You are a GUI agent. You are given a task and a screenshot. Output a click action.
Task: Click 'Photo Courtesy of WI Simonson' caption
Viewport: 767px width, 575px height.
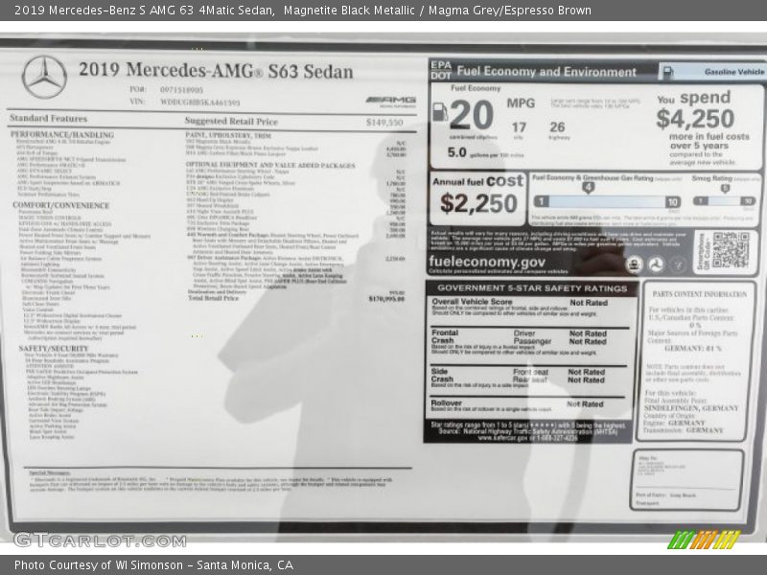(99, 565)
